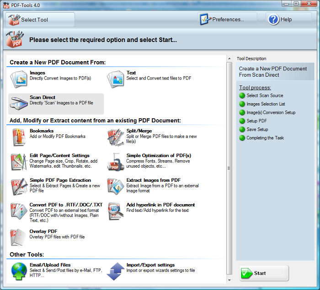Image resolution: width=320 pixels, height=290 pixels.
Task: Click the Split/Merge tool icon
Action: [116, 137]
